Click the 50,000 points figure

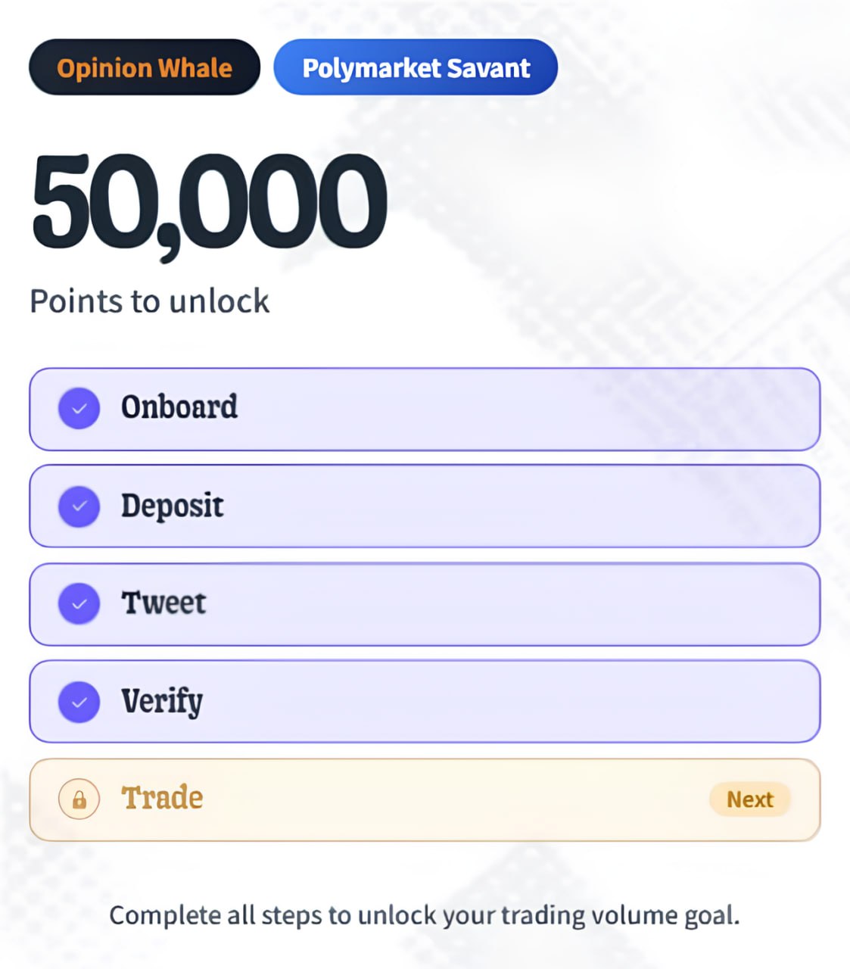209,203
